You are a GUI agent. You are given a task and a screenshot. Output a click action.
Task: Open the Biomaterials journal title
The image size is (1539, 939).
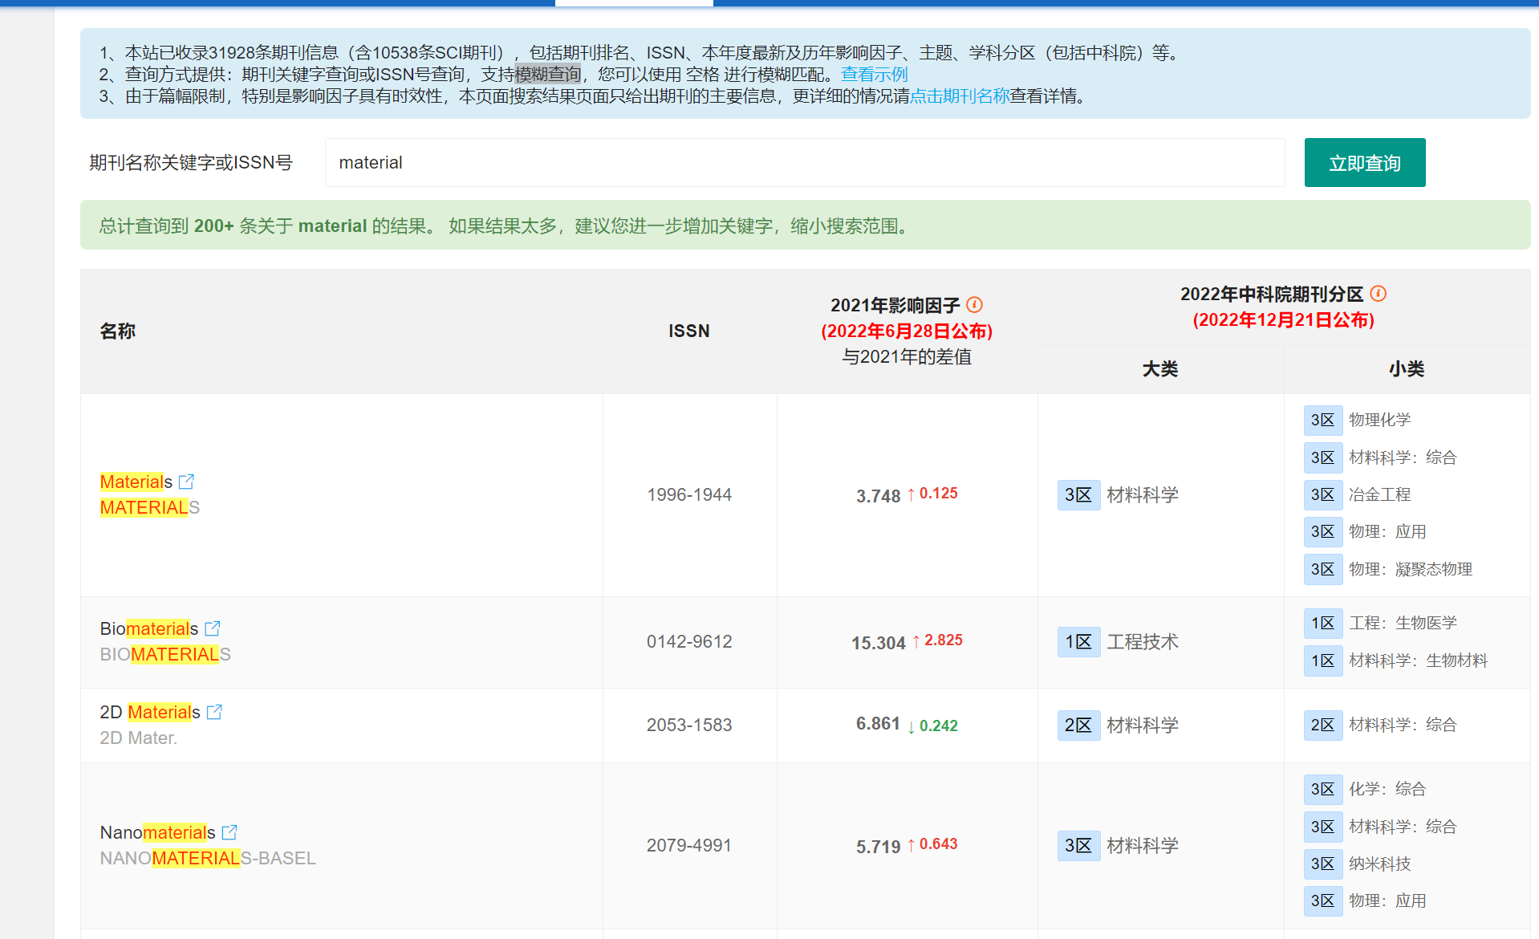point(148,628)
